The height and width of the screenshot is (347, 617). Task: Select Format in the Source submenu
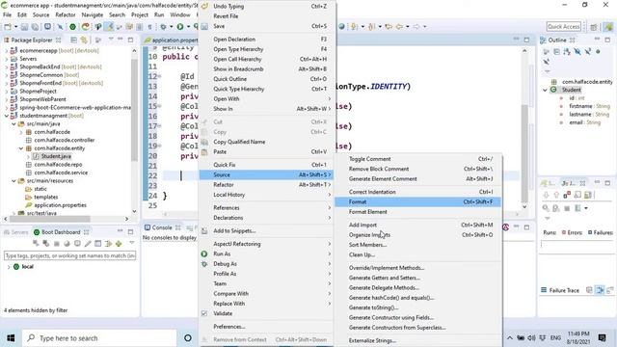[x=417, y=201]
